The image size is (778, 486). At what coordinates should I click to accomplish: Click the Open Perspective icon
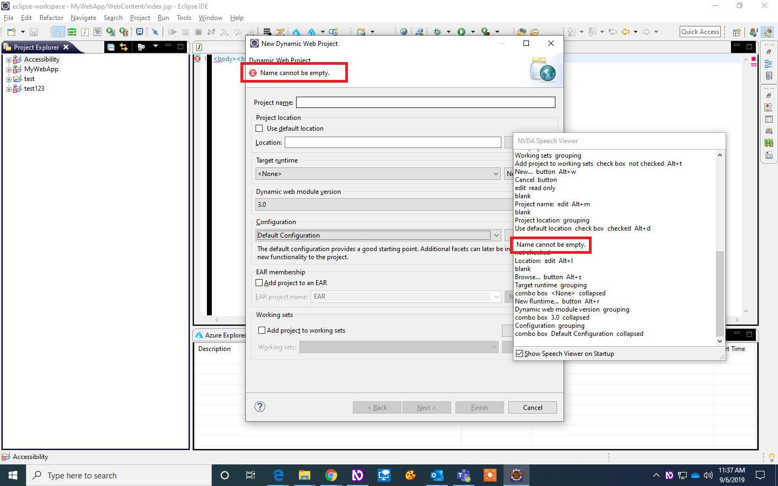click(736, 31)
